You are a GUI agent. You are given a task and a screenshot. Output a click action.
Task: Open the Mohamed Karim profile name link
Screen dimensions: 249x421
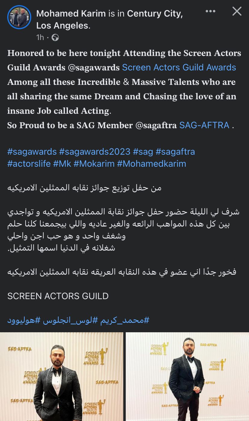(x=71, y=14)
